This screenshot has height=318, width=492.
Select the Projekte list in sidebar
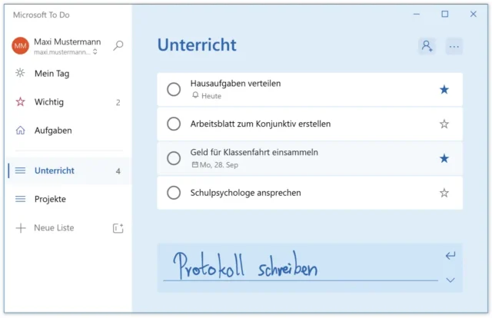(50, 199)
